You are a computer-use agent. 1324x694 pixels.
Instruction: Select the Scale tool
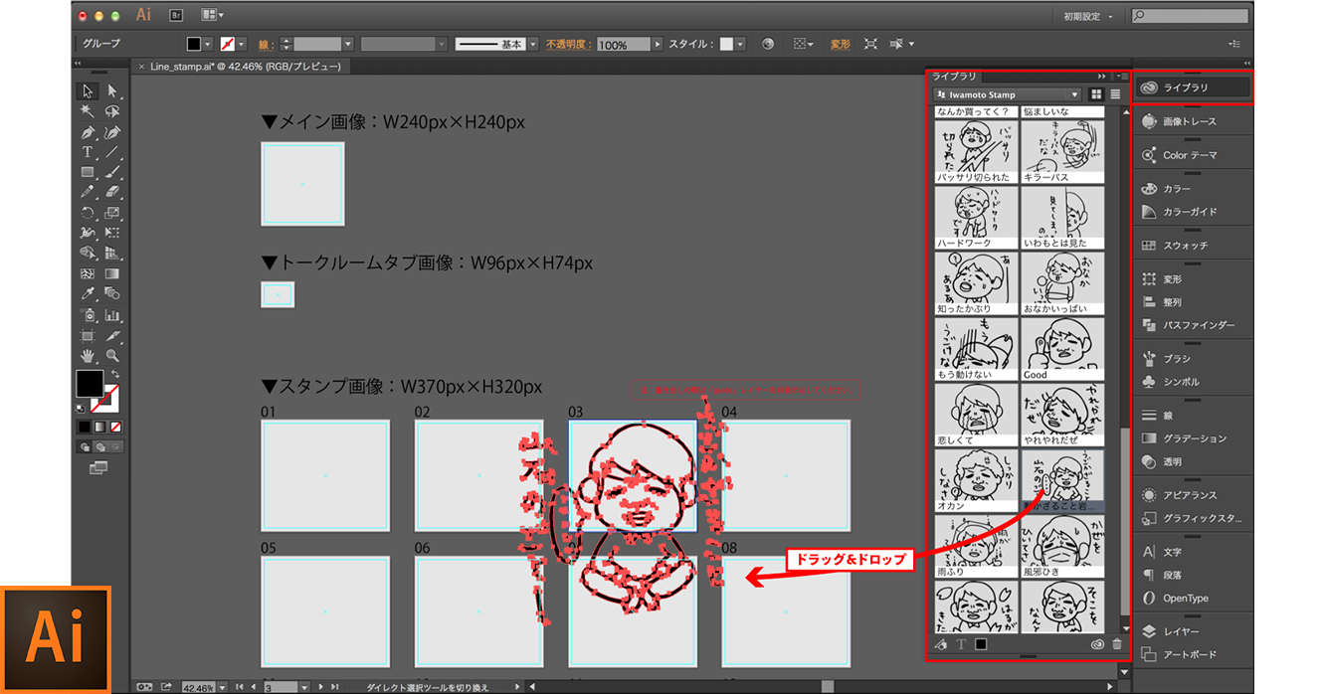112,213
